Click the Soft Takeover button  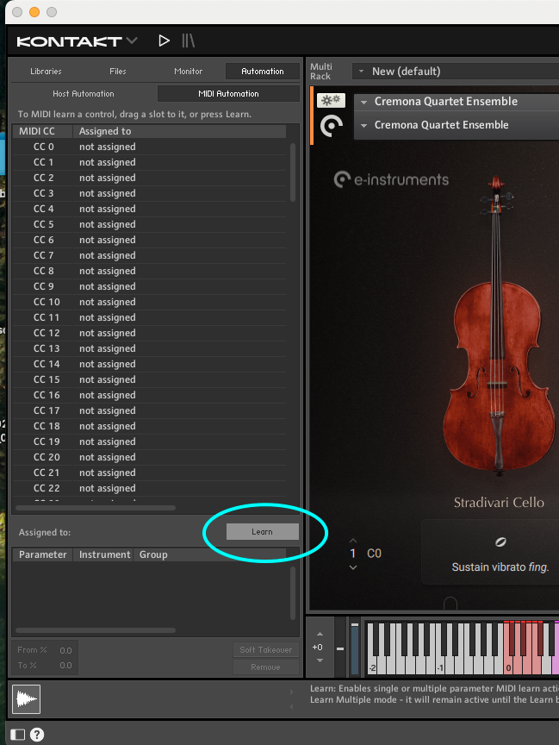(x=266, y=649)
